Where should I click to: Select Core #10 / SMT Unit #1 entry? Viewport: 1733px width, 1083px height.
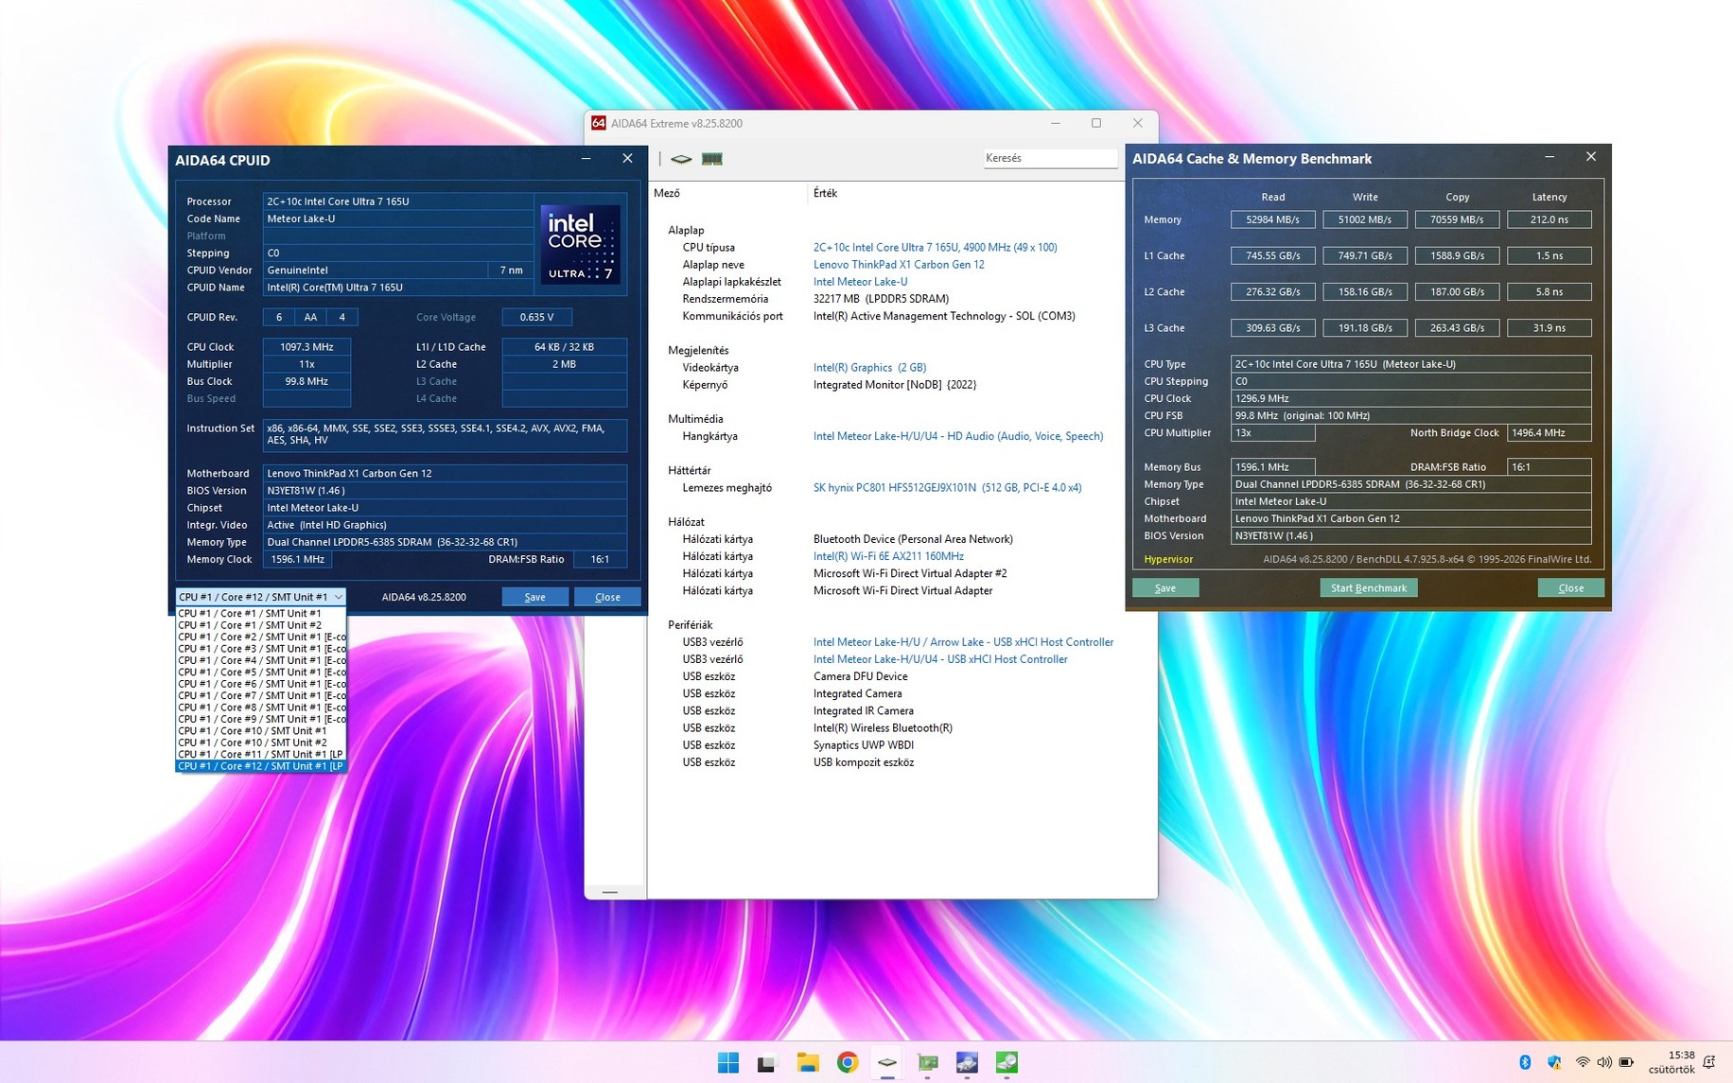[x=261, y=731]
